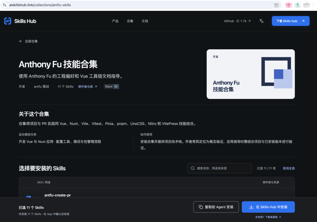Click the address bar URL
The width and height of the screenshot is (317, 222).
40,5
